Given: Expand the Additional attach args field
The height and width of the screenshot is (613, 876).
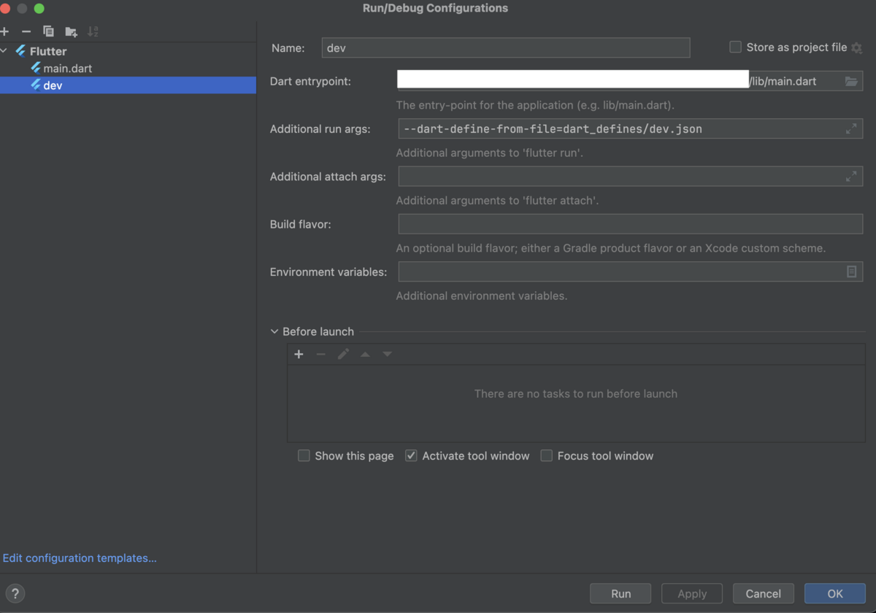Looking at the screenshot, I should click(851, 176).
